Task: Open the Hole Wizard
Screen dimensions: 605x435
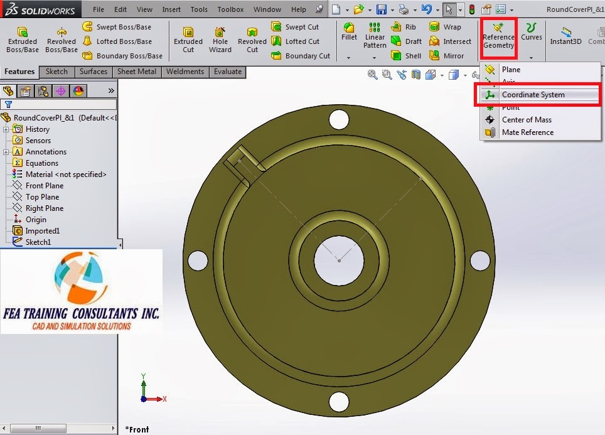Action: point(220,40)
